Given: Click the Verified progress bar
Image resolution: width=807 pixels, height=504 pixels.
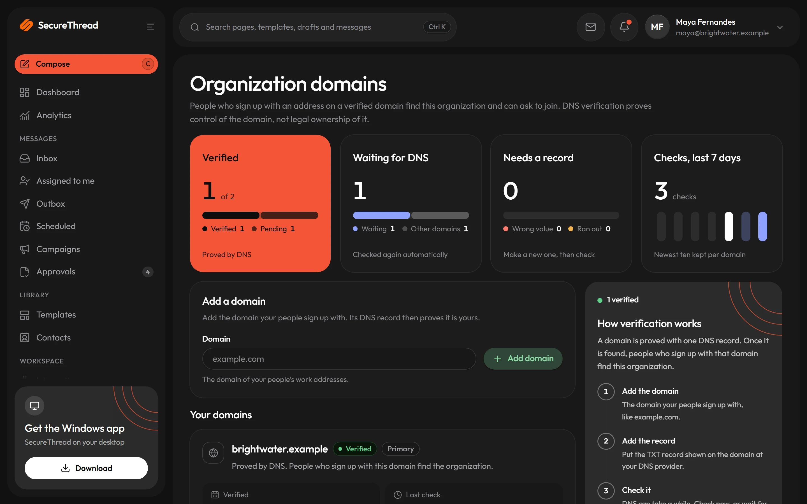Looking at the screenshot, I should point(260,215).
